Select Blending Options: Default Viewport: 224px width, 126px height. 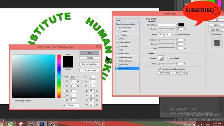127,24
